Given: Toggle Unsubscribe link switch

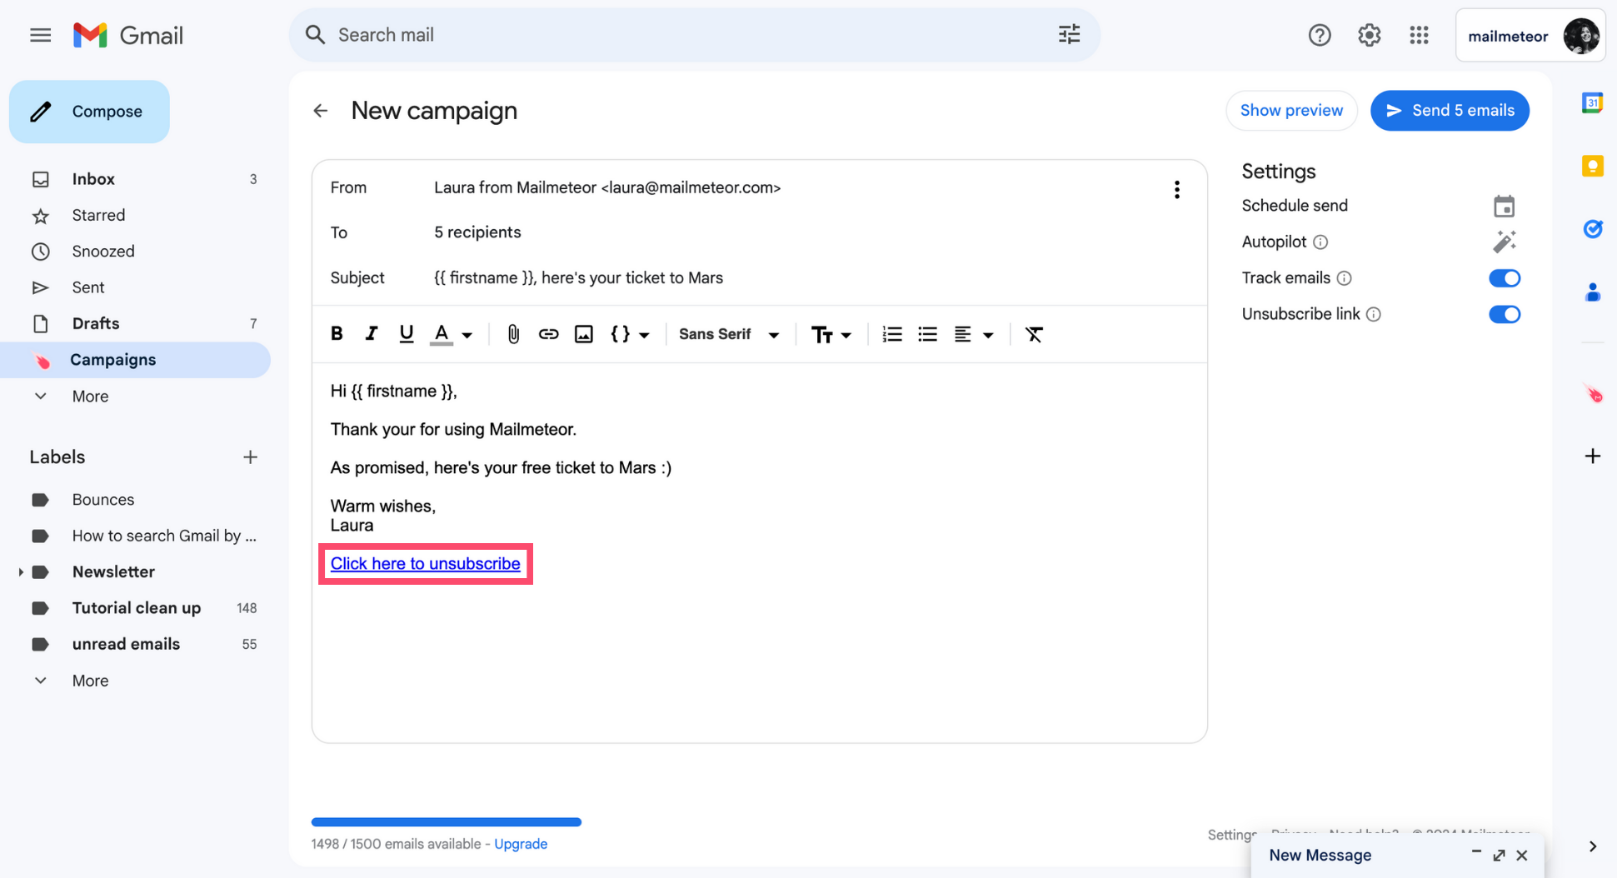Looking at the screenshot, I should [x=1505, y=314].
